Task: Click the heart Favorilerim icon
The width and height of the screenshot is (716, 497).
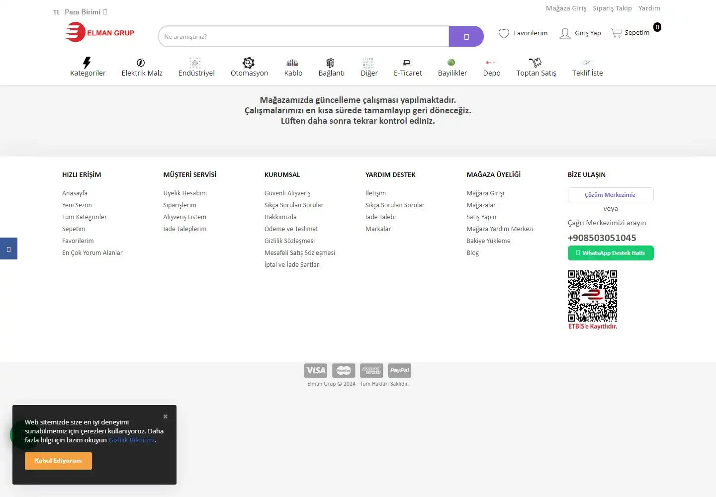Action: pos(504,33)
